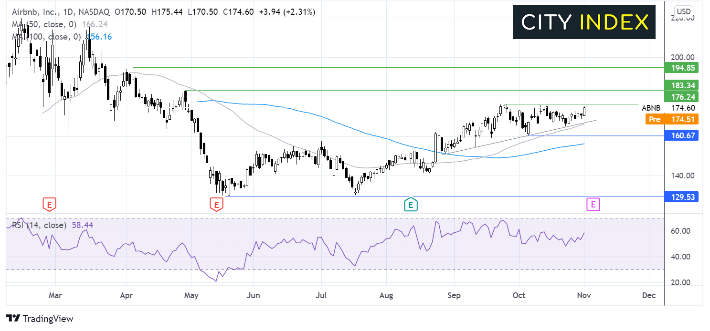This screenshot has height=331, width=710.
Task: Click the Jun label on the time axis
Action: [x=253, y=296]
